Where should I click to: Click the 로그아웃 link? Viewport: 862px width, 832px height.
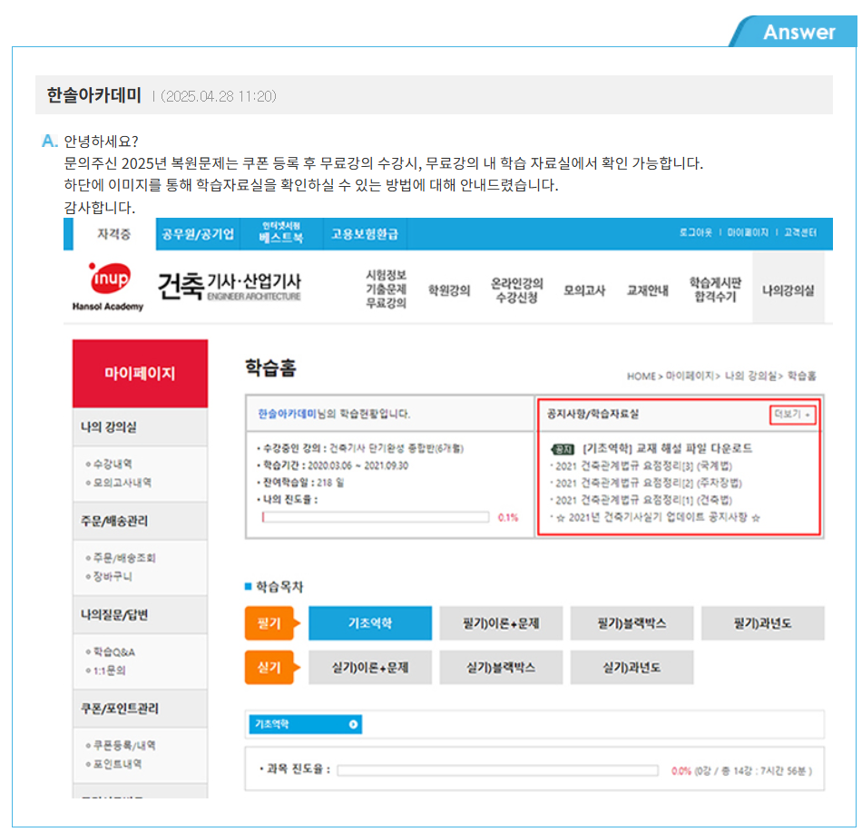695,232
